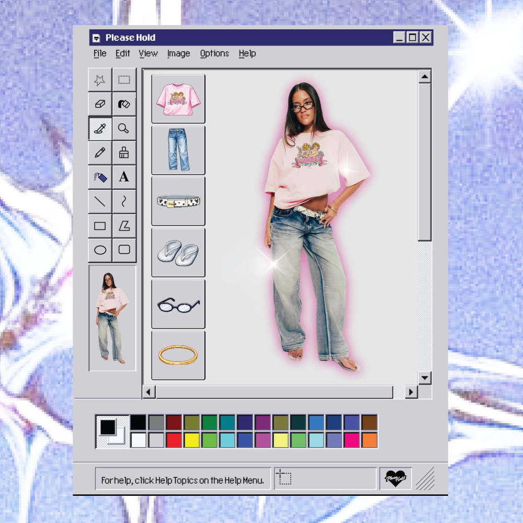Choose the cow-print belt item
523x523 pixels.
pos(178,201)
